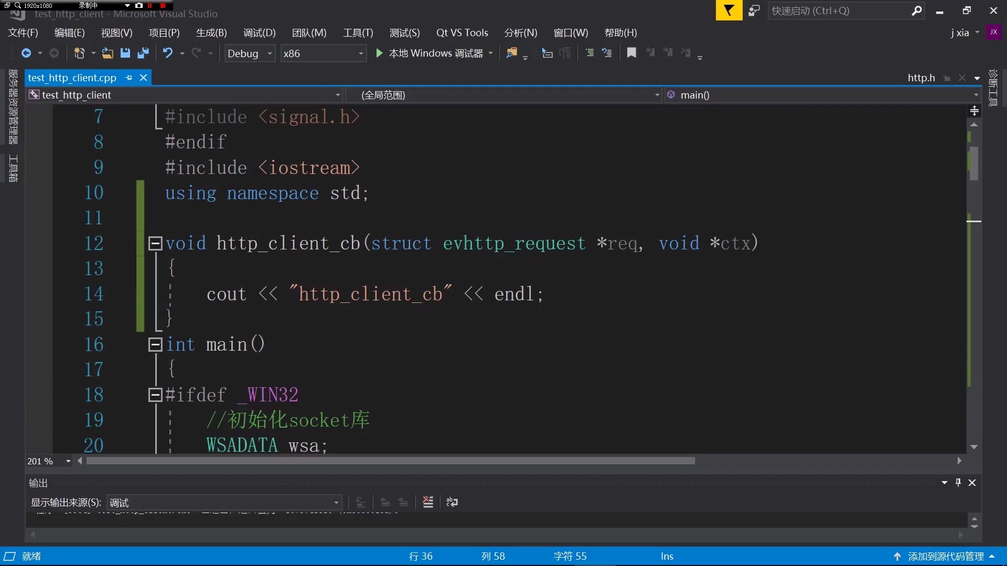Viewport: 1007px width, 566px height.
Task: Collapse the int main() function block
Action: 155,344
